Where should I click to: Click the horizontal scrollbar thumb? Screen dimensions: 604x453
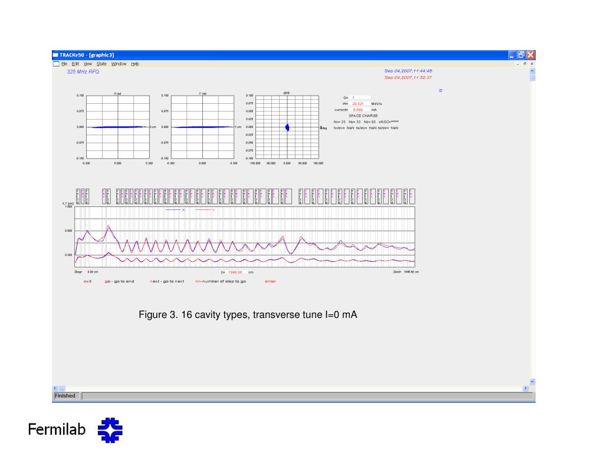62,388
